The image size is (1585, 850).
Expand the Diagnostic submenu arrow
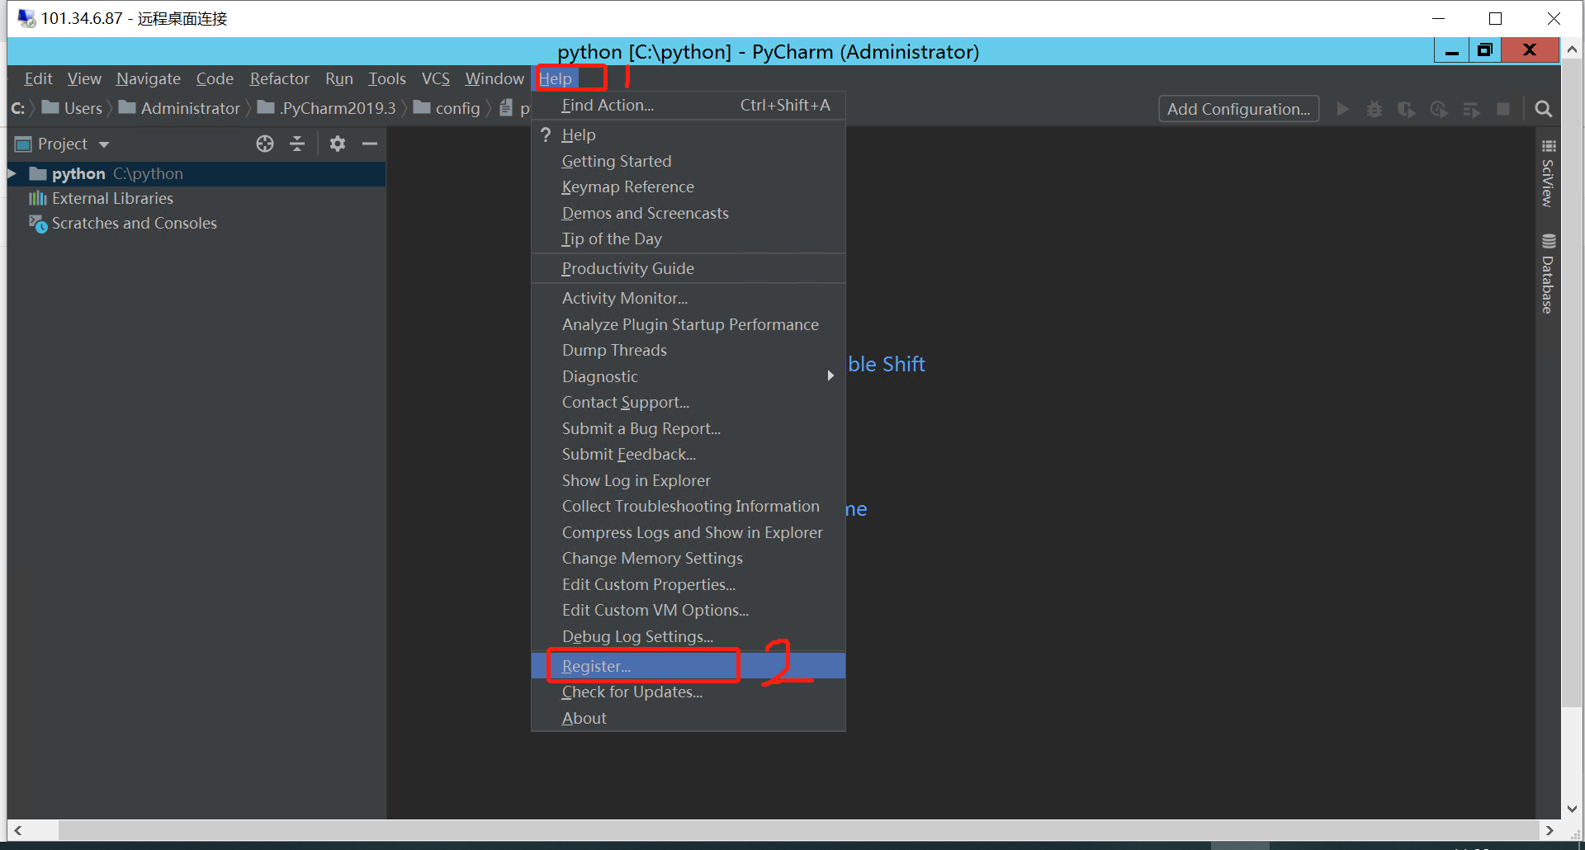[x=830, y=375]
